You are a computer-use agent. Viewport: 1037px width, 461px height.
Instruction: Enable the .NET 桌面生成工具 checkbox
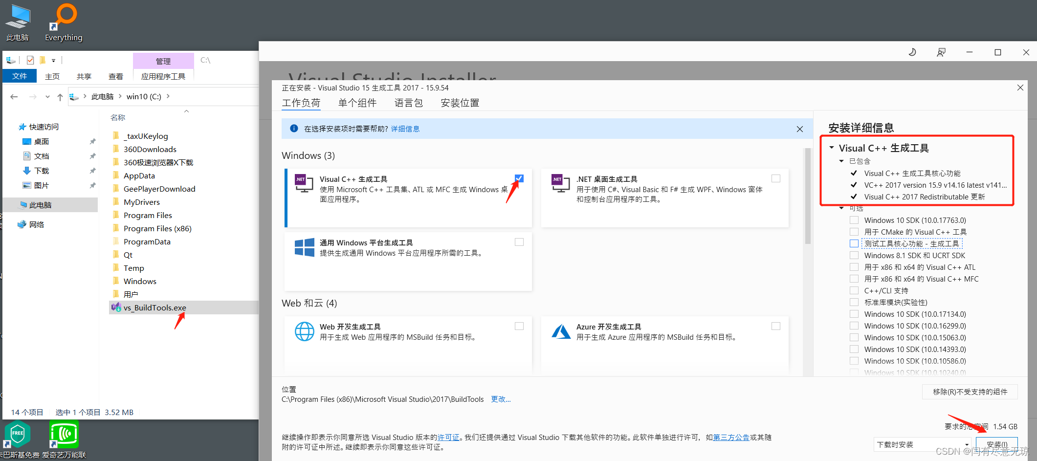776,178
